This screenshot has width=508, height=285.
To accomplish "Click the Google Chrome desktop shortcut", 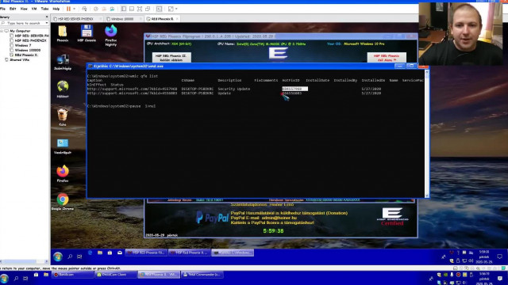I will (63, 202).
